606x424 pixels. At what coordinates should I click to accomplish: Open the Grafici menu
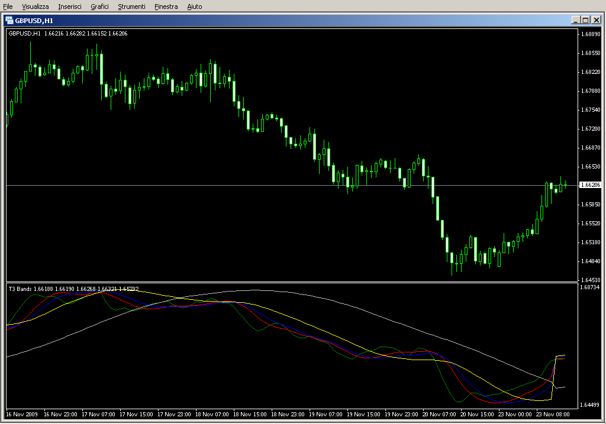(x=99, y=7)
